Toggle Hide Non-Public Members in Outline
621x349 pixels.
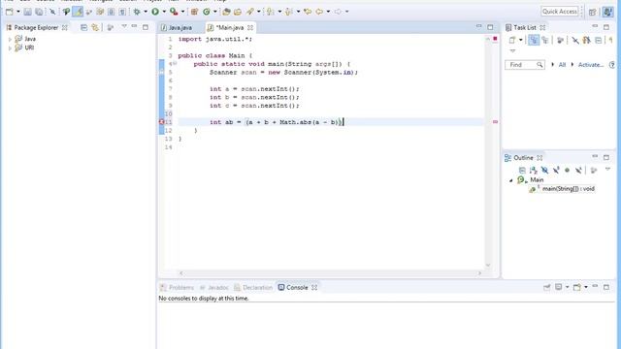click(x=567, y=171)
